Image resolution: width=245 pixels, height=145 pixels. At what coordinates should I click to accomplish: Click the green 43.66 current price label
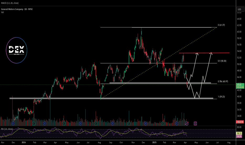click(240, 86)
